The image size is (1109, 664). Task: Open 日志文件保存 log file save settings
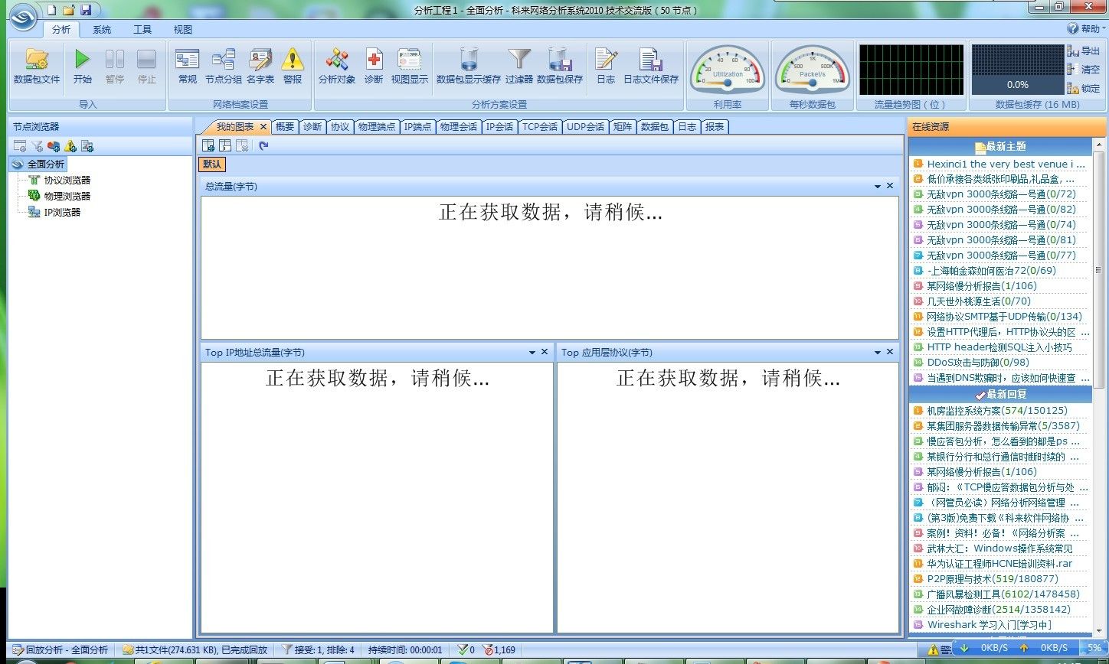coord(651,67)
